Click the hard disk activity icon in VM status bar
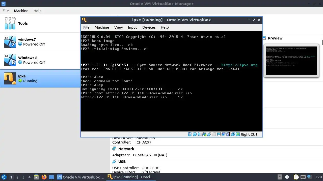 point(190,134)
